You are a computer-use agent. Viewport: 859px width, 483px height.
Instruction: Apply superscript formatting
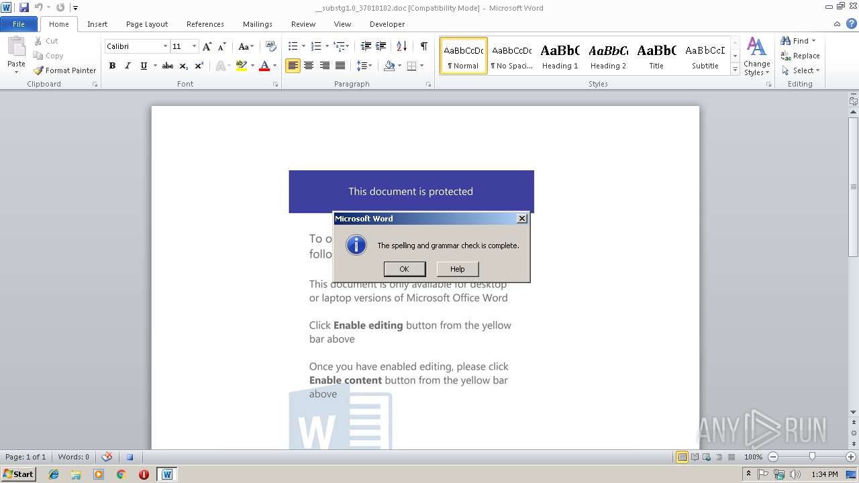tap(199, 66)
